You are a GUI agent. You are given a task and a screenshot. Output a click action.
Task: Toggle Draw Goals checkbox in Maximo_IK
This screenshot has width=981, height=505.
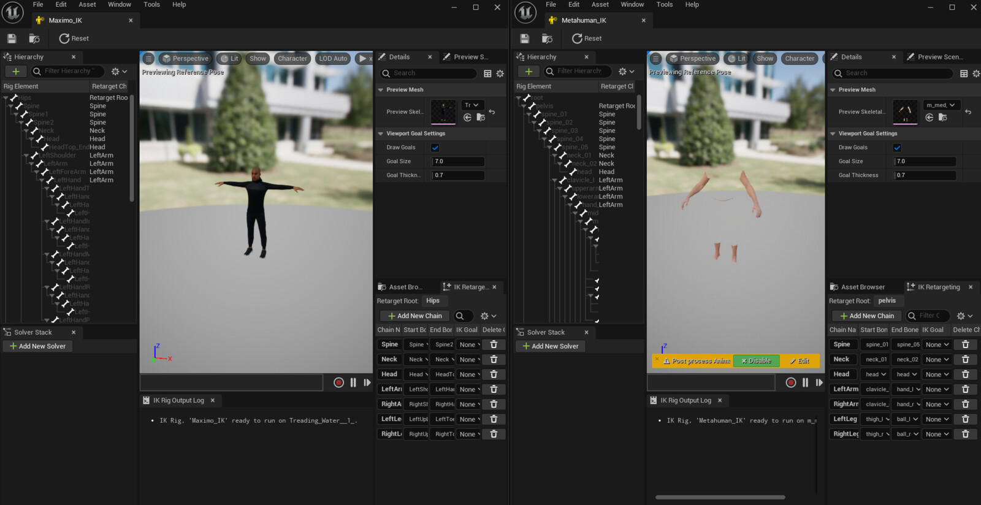[435, 148]
